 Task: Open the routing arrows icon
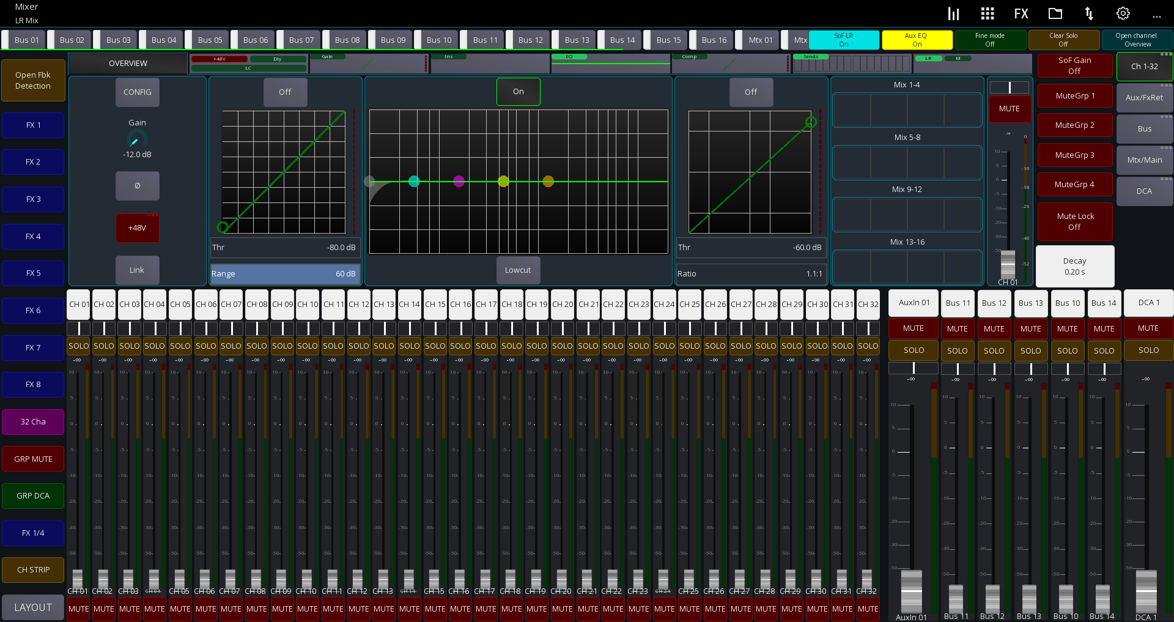pyautogui.click(x=1089, y=13)
